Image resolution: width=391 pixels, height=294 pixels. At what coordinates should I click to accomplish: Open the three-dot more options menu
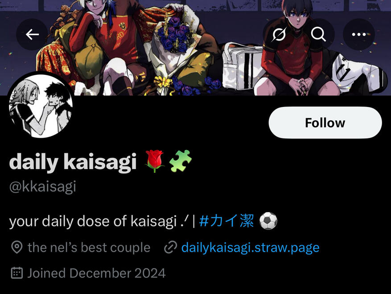pyautogui.click(x=358, y=34)
